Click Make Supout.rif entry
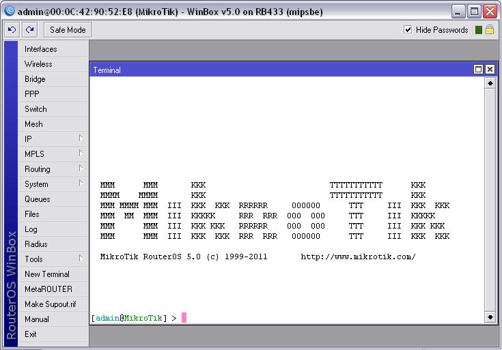Viewport: 502px width, 350px height. click(x=53, y=304)
